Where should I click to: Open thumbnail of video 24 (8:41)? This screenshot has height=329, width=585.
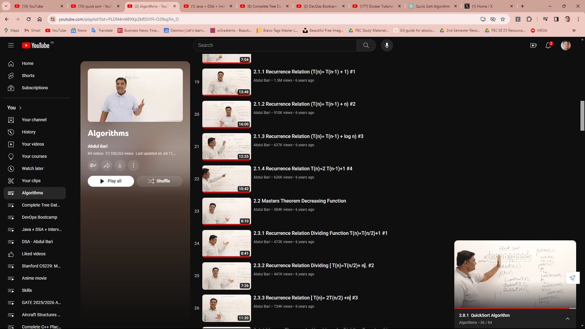tap(227, 243)
